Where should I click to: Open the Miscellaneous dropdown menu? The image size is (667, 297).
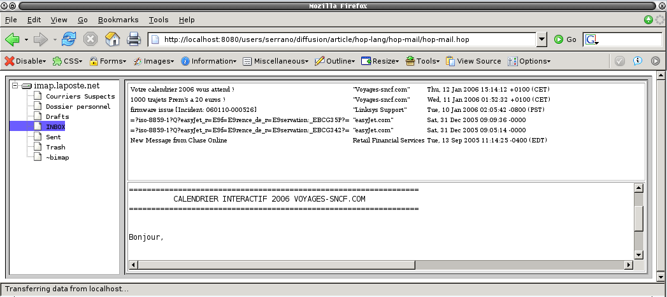[x=276, y=61]
